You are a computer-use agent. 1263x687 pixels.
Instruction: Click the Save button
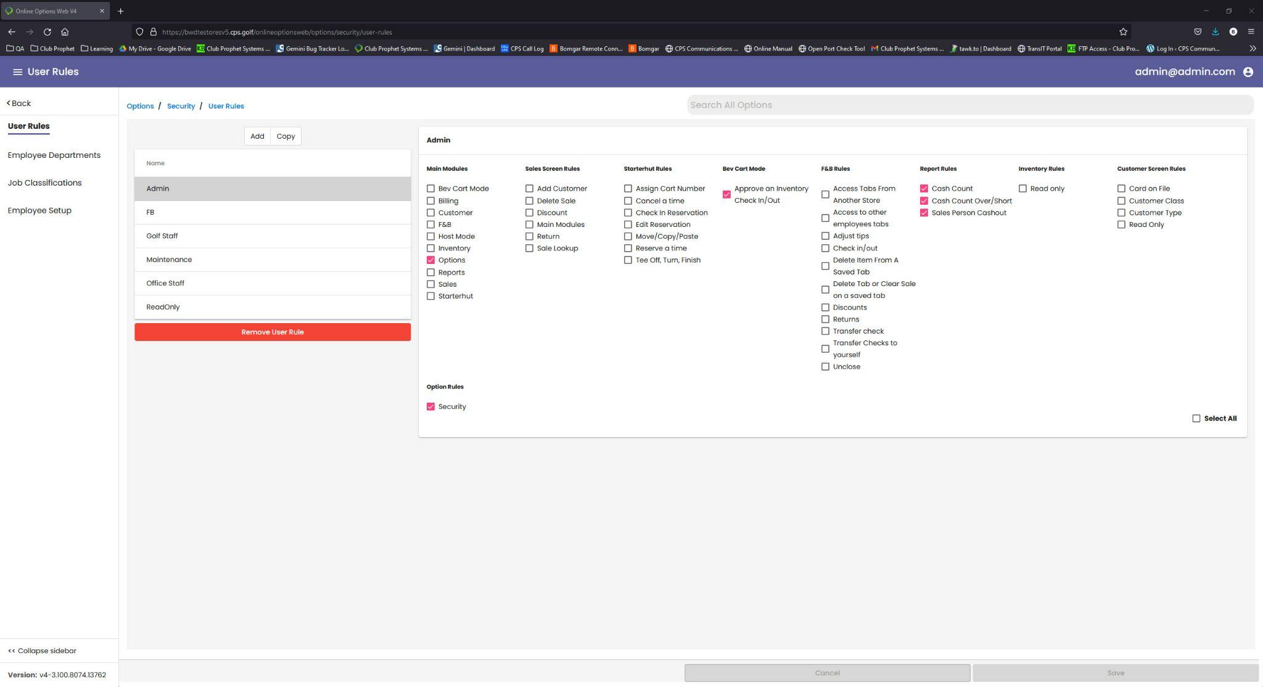(1116, 673)
